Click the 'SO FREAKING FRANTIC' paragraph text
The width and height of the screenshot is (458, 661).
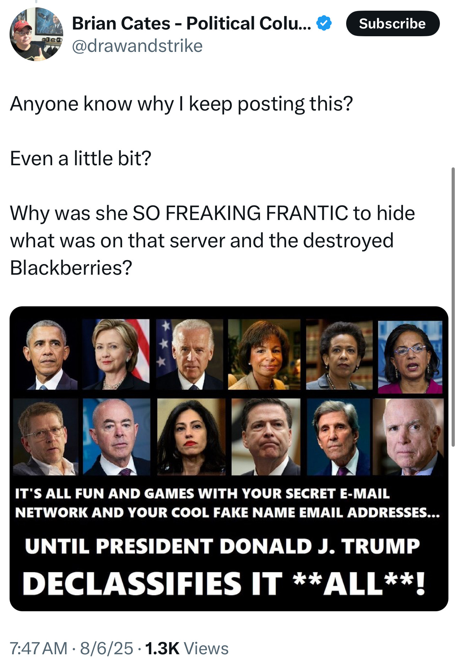[212, 240]
